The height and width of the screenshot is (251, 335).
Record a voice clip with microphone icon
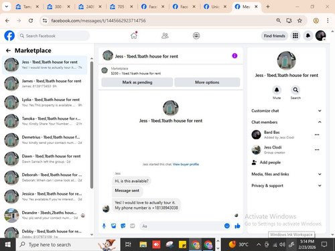pos(104,226)
